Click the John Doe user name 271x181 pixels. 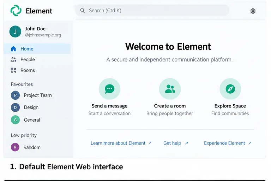pyautogui.click(x=35, y=29)
